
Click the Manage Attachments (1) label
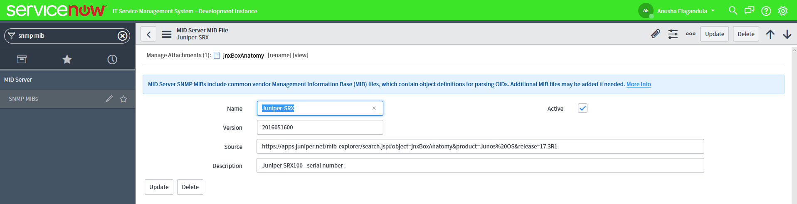(178, 55)
